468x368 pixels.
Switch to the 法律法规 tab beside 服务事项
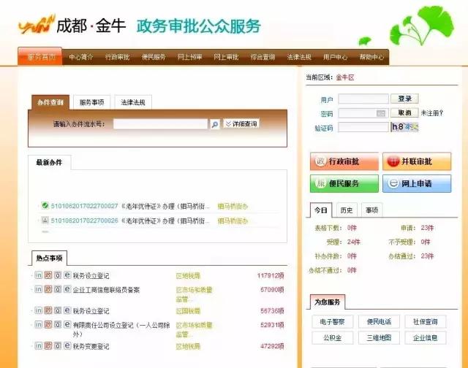(x=133, y=102)
